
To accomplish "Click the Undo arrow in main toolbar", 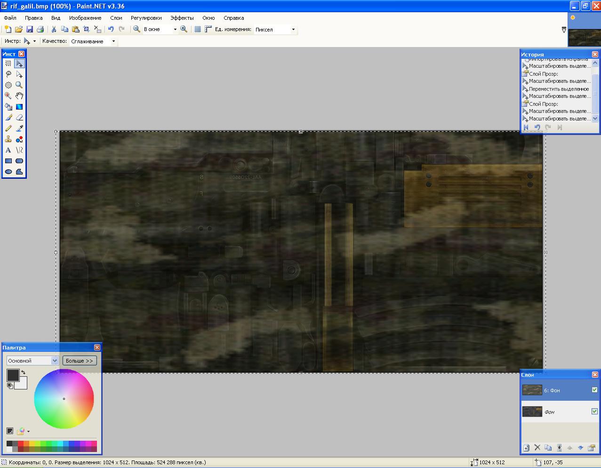I will (x=111, y=29).
